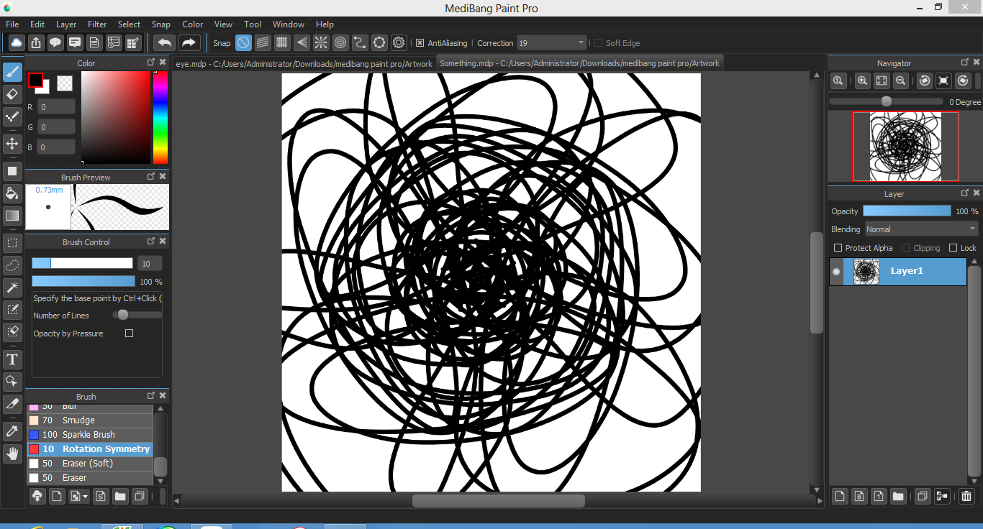Select the Divide tool knife icon
983x529 pixels.
[x=12, y=404]
